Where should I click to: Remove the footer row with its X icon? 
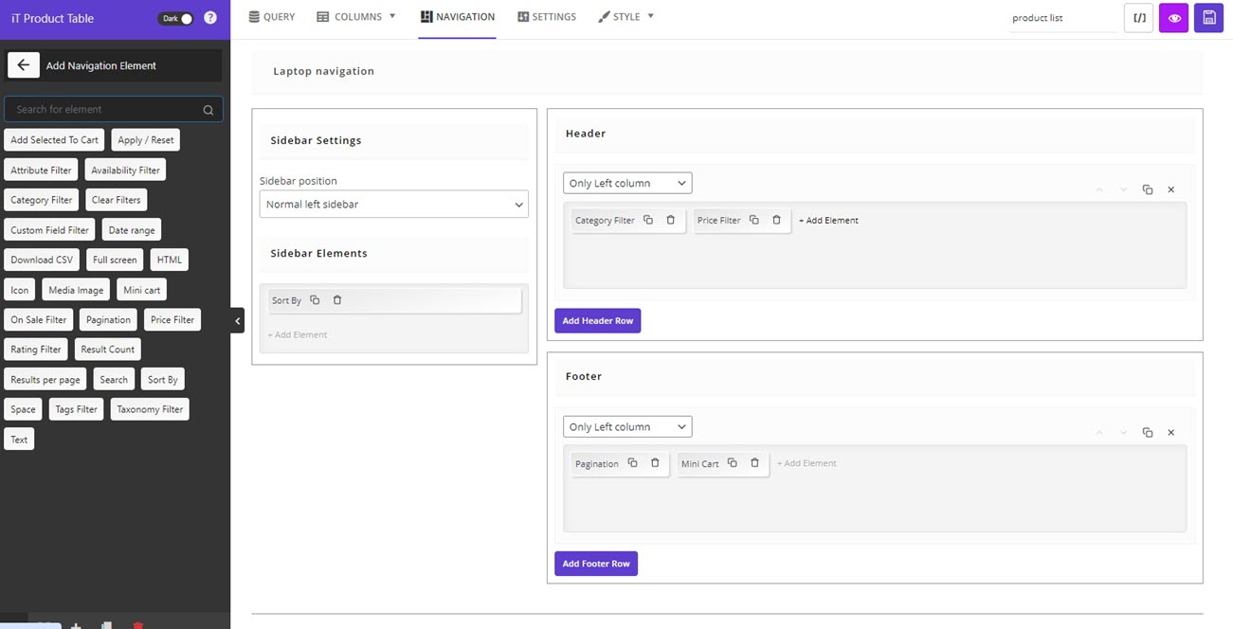pos(1170,432)
